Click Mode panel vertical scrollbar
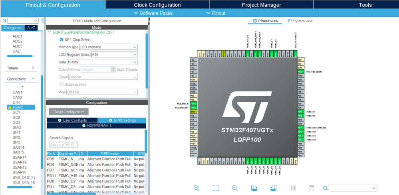399x195 pixels. coord(147,61)
